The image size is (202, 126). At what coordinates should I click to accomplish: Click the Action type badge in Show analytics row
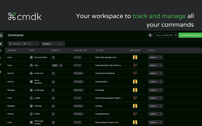coord(78,82)
